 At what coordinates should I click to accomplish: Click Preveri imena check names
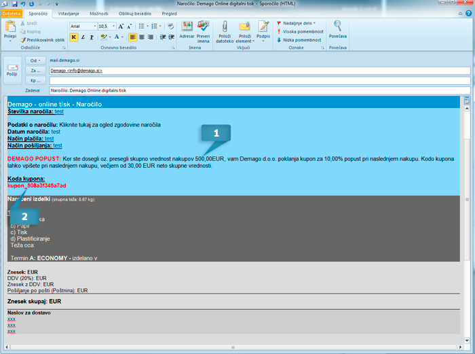[x=204, y=31]
